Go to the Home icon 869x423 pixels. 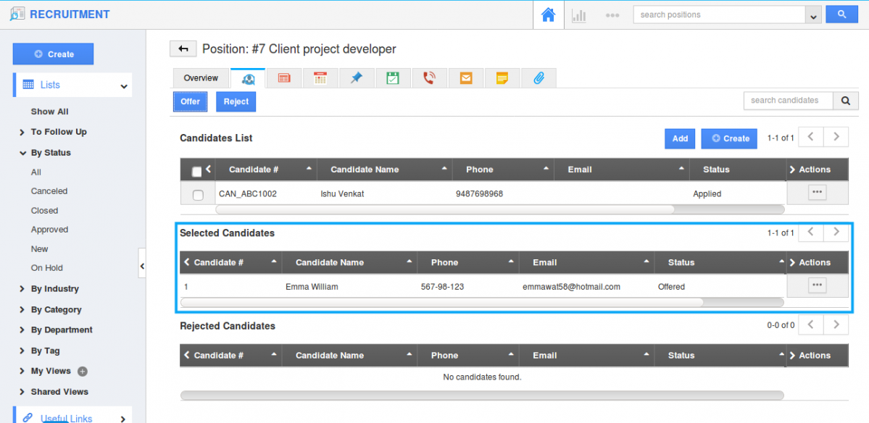tap(548, 14)
